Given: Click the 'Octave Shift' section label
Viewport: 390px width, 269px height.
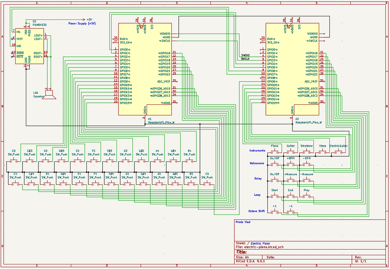Looking at the screenshot, I should 256,211.
